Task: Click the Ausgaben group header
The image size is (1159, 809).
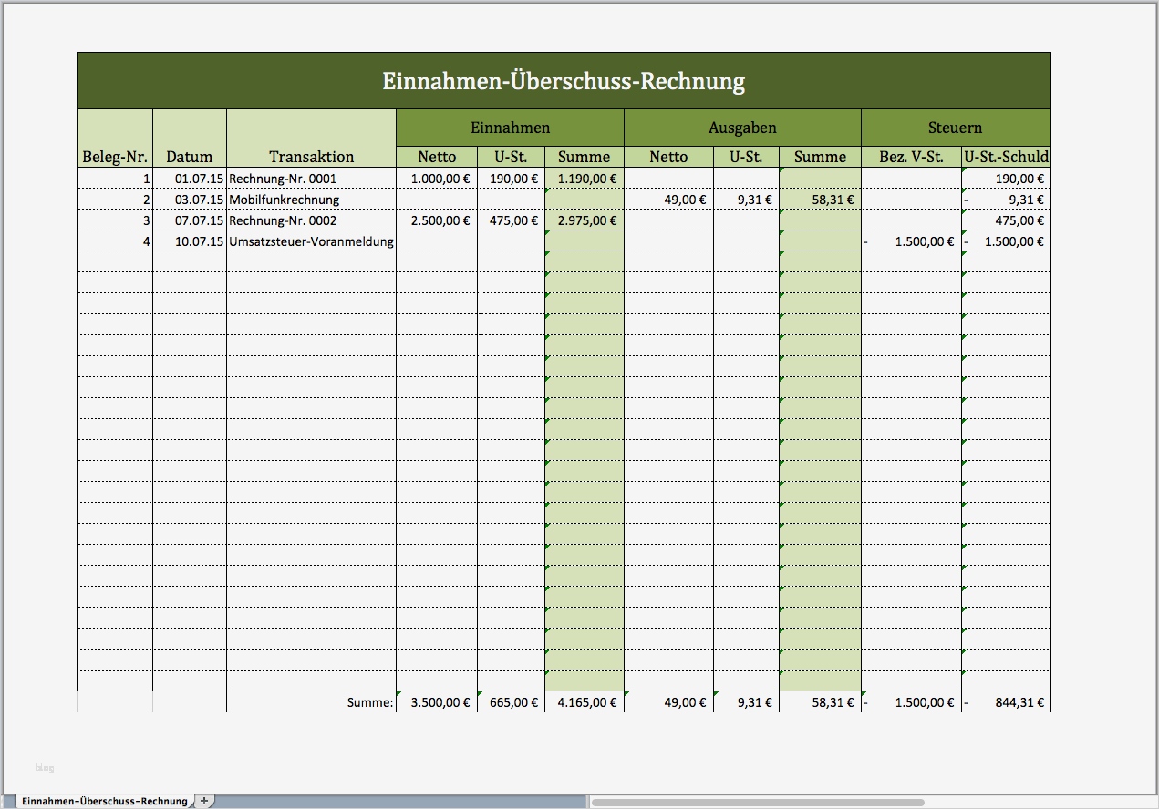Action: pyautogui.click(x=741, y=128)
